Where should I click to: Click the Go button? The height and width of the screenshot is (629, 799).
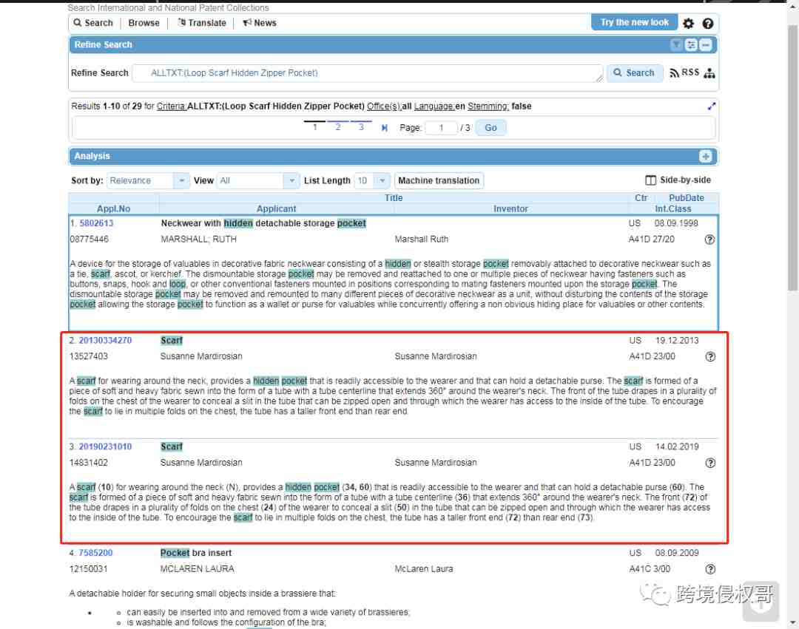(490, 128)
